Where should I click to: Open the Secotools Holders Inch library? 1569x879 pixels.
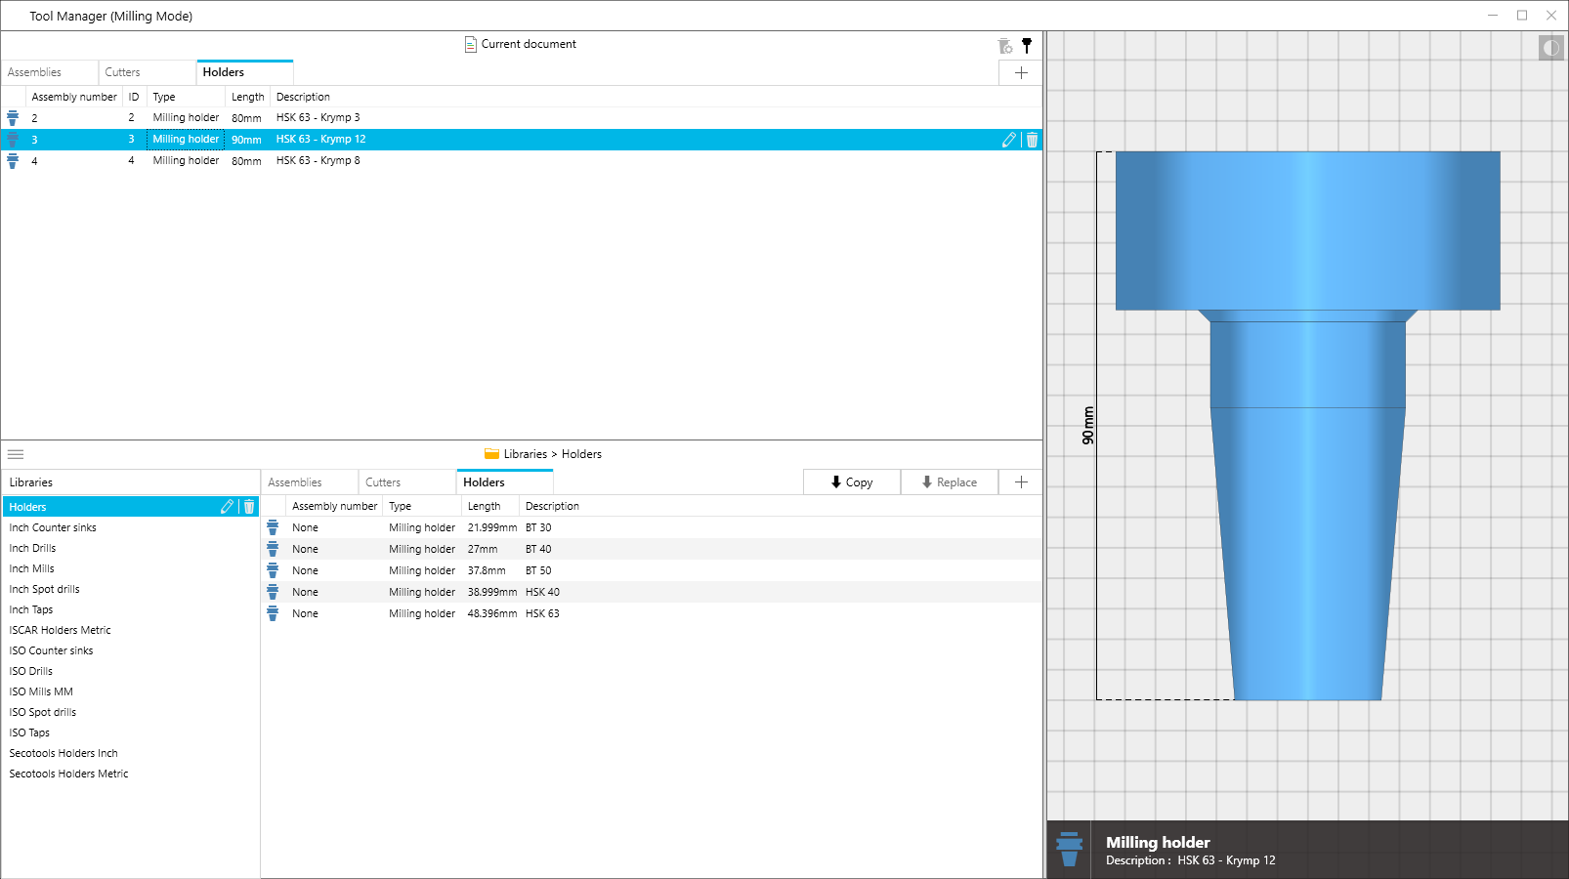coord(64,753)
